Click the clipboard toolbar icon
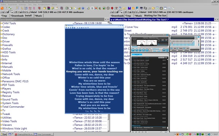Image resolution: width=219 pixels, height=136 pixels. (x=161, y=8)
